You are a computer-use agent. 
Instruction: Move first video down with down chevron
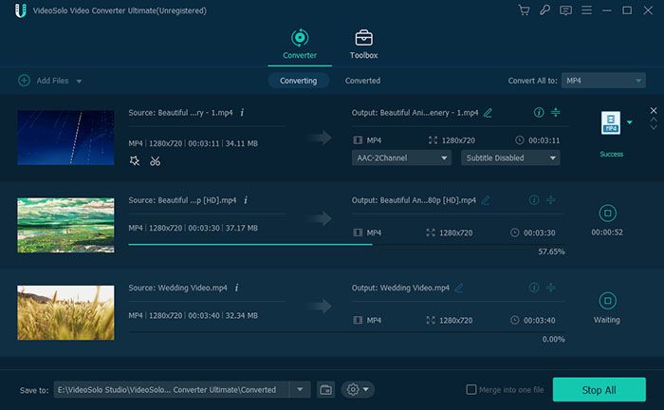(654, 127)
